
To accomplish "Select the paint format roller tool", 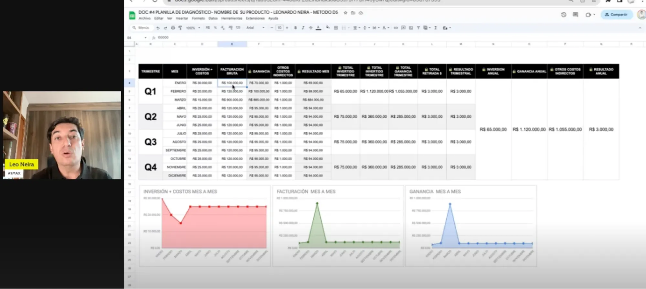I will pos(180,28).
